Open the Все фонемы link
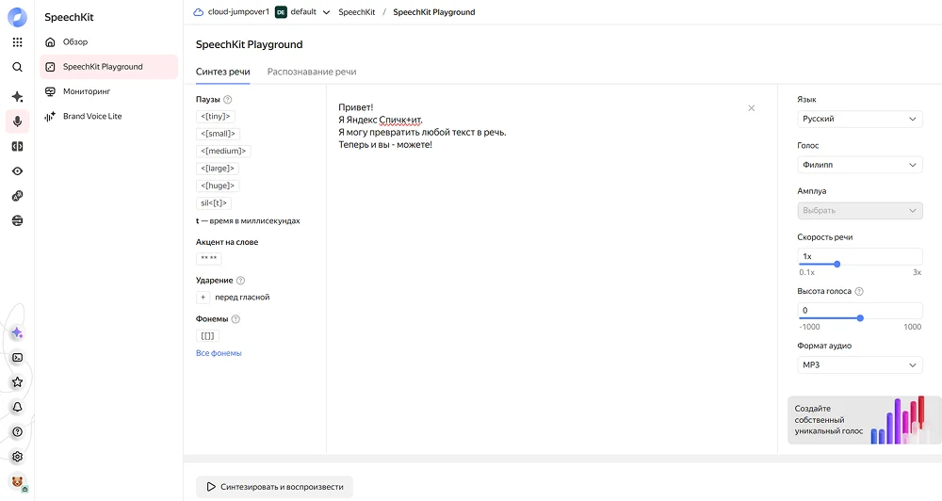Viewport: 942px width, 501px height. pyautogui.click(x=219, y=353)
